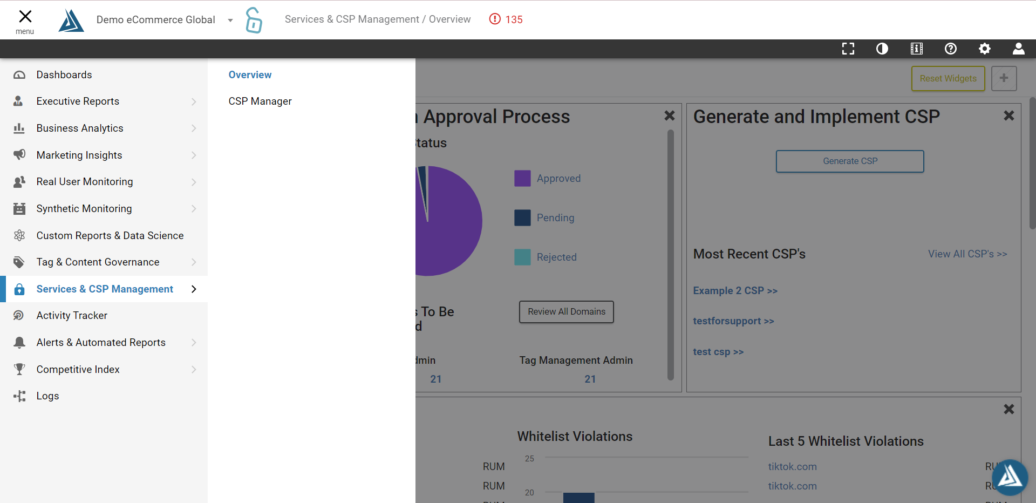Click the Tag & Content Governance tag icon
The width and height of the screenshot is (1036, 503).
(19, 262)
